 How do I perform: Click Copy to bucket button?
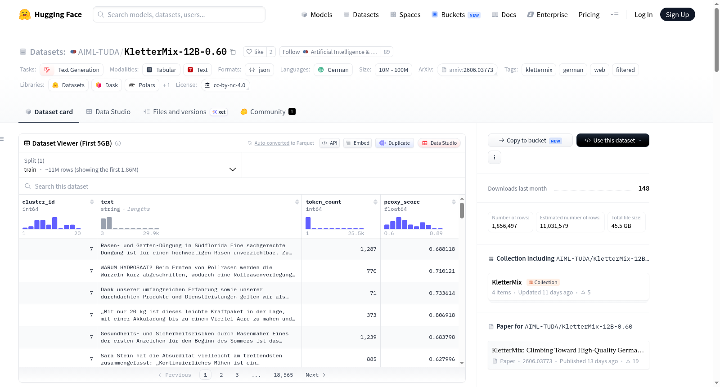(x=530, y=140)
